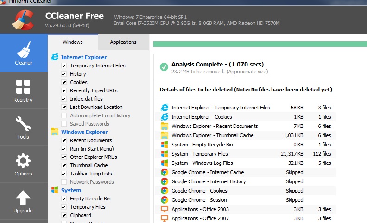Click IE icon beside Temporary Internet Files result
The image size is (367, 223).
pos(165,108)
